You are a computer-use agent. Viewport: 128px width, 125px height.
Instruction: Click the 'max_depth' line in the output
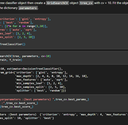[52, 76]
